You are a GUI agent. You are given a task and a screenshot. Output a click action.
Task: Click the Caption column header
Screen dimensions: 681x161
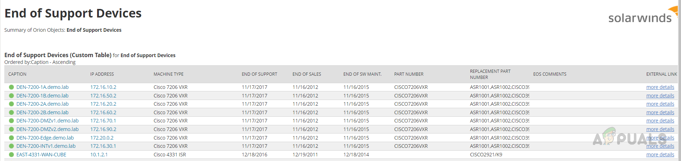tap(17, 74)
